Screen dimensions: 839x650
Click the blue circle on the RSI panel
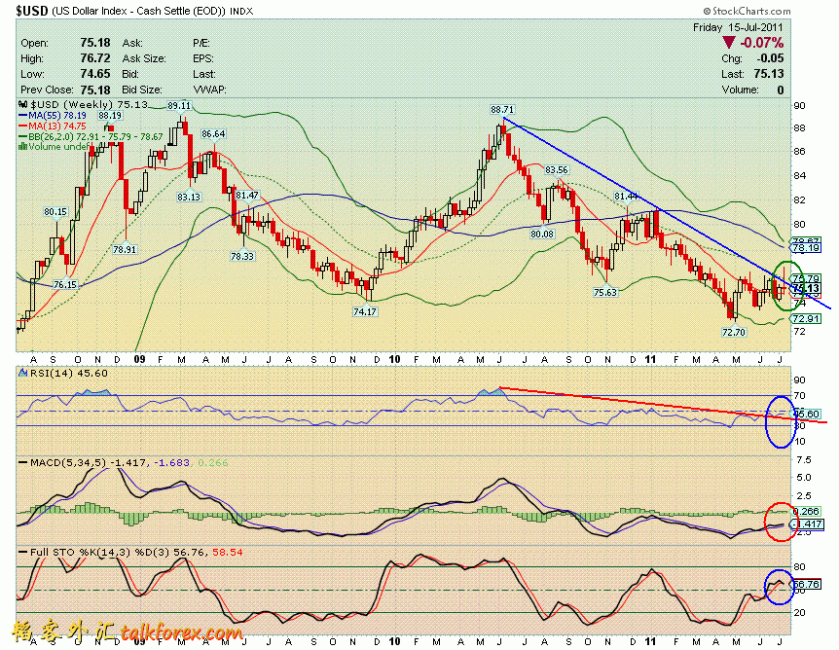[779, 422]
